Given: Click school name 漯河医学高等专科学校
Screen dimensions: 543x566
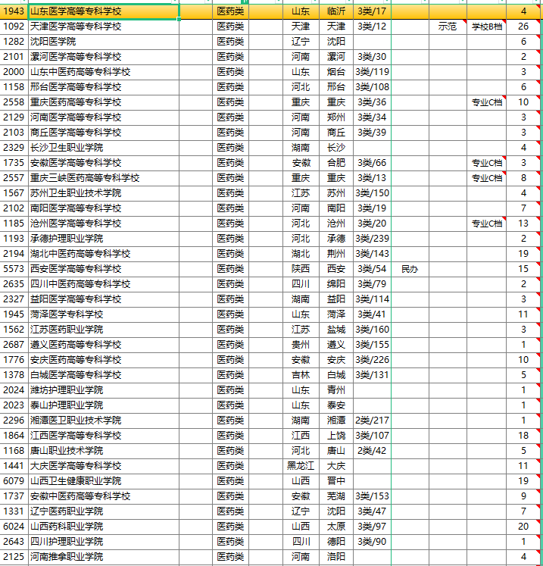Looking at the screenshot, I should [104, 57].
